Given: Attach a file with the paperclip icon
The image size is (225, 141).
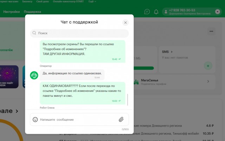Looking at the screenshot, I should click(x=121, y=119).
